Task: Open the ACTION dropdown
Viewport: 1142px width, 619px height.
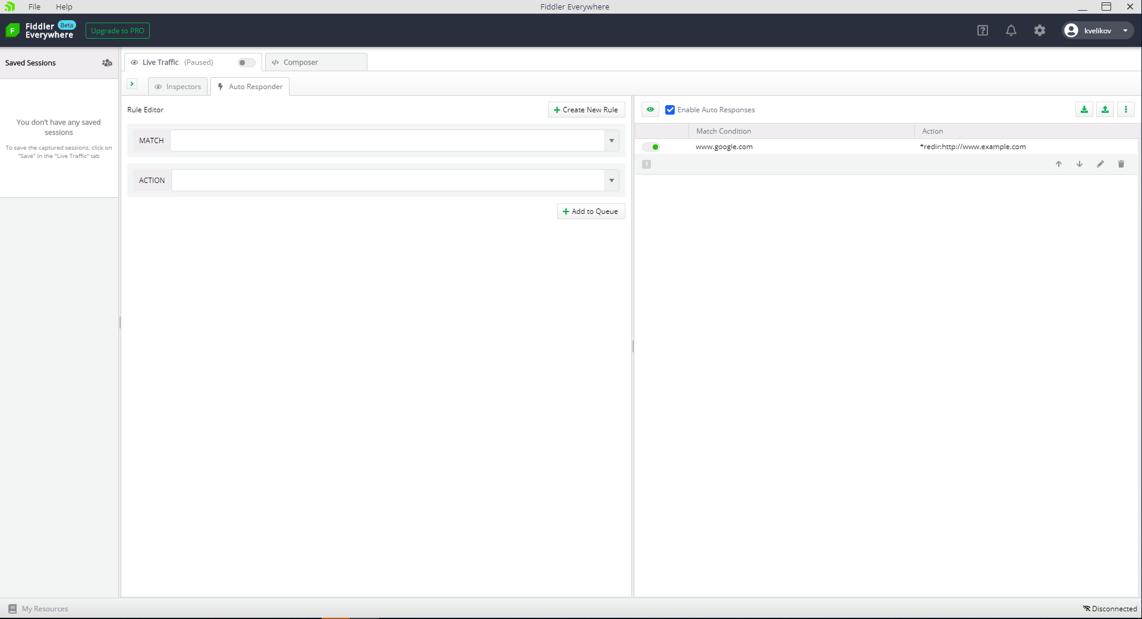Action: coord(611,180)
